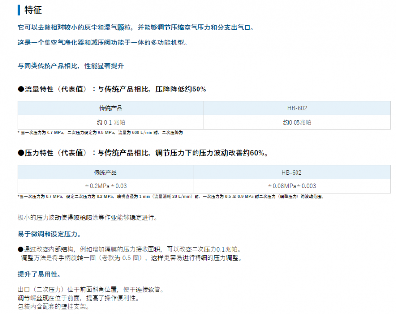Click the ±0.08MPa±0.003 table cell

click(292, 186)
